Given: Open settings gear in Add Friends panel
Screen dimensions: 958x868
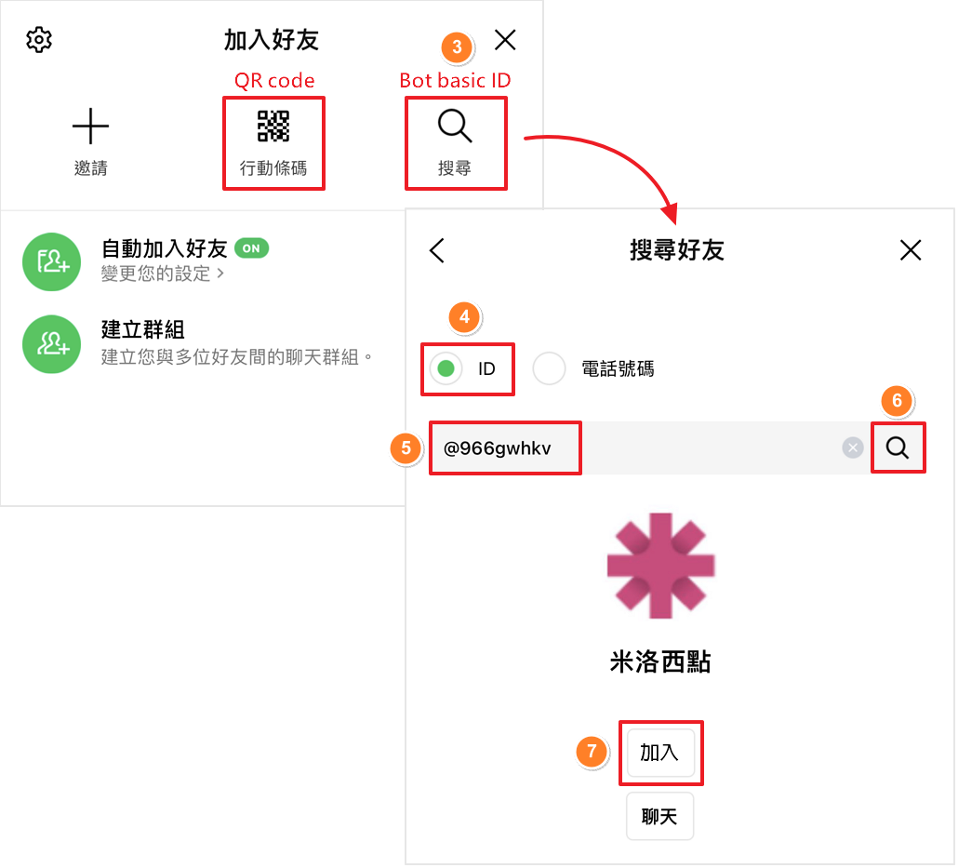Looking at the screenshot, I should click(39, 40).
